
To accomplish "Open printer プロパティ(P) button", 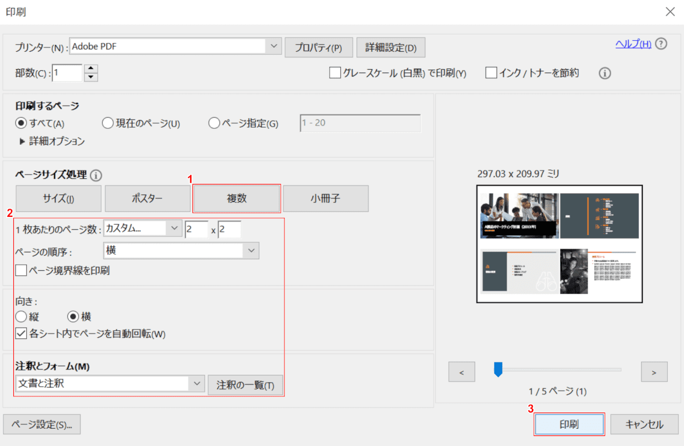I will [319, 47].
